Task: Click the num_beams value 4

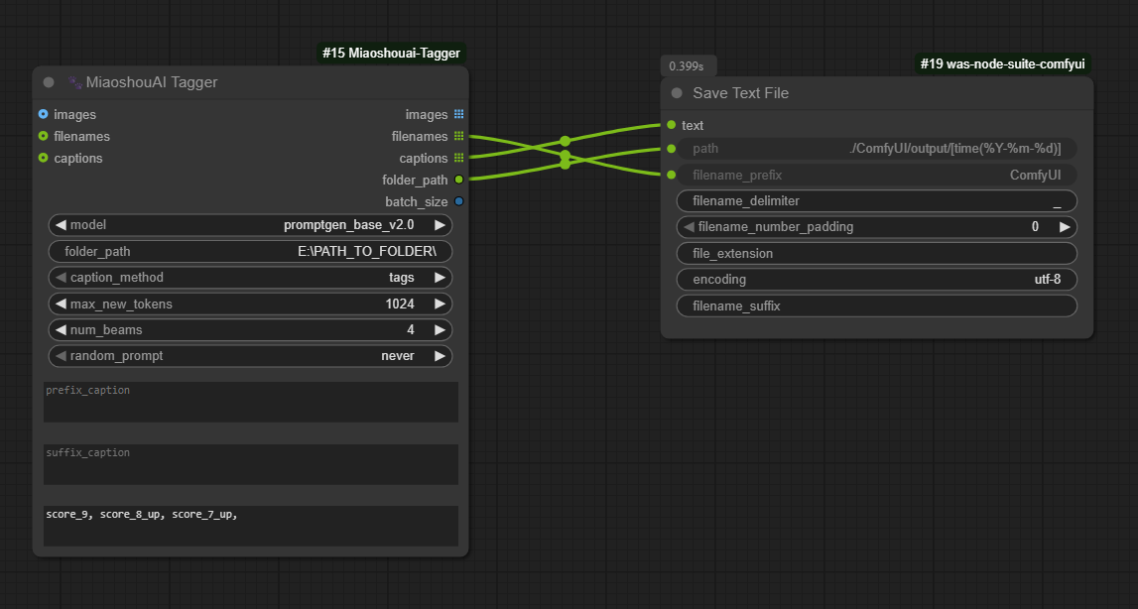Action: tap(411, 330)
